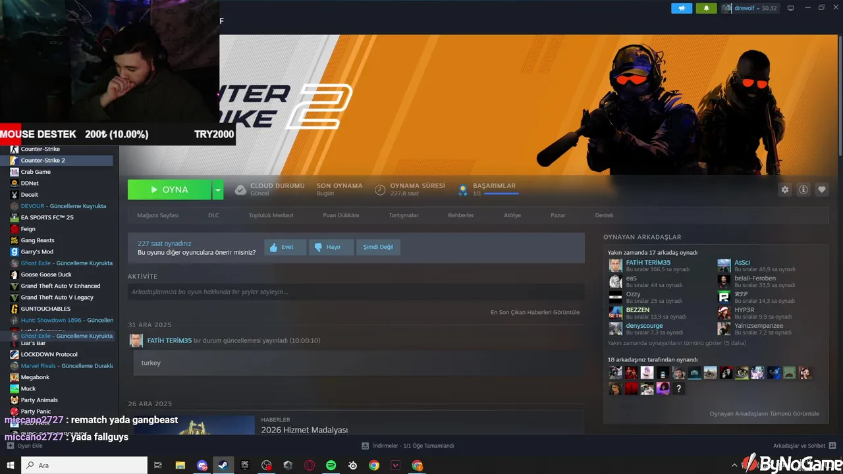Click the Megabonk game icon
843x474 pixels.
14,377
